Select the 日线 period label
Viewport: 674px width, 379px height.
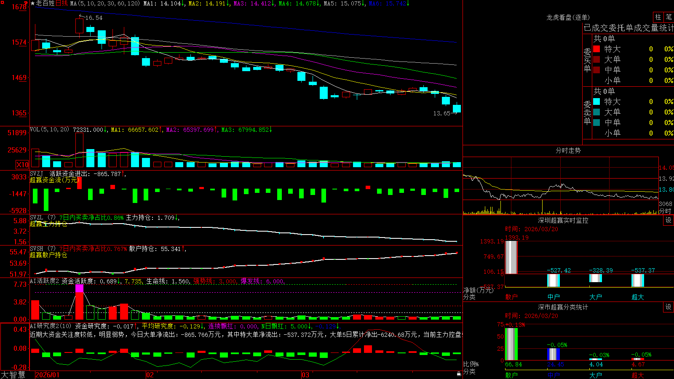[x=62, y=3]
